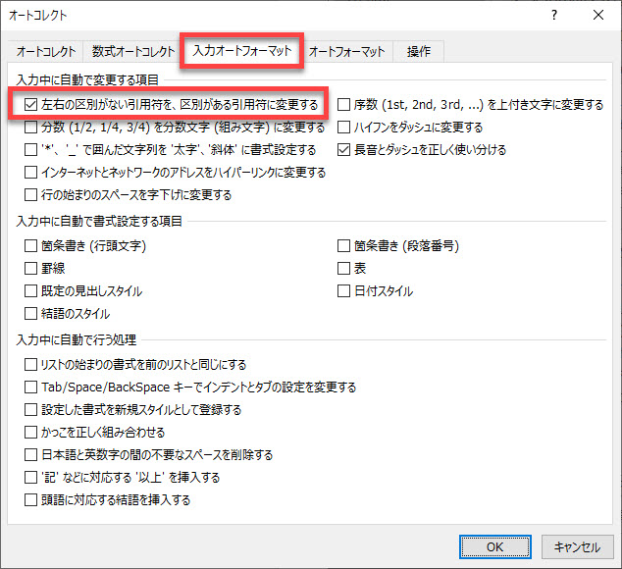The image size is (622, 569).
Task: Uncheck the 引用符 smart quotes checkbox
Action: pos(30,104)
